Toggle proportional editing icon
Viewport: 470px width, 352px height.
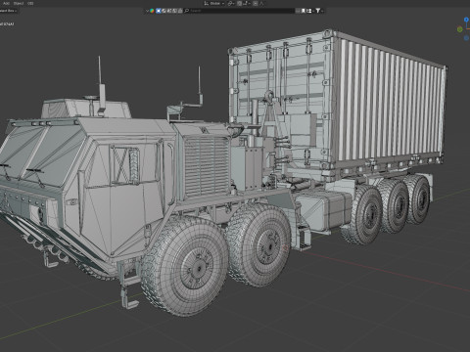pyautogui.click(x=256, y=3)
